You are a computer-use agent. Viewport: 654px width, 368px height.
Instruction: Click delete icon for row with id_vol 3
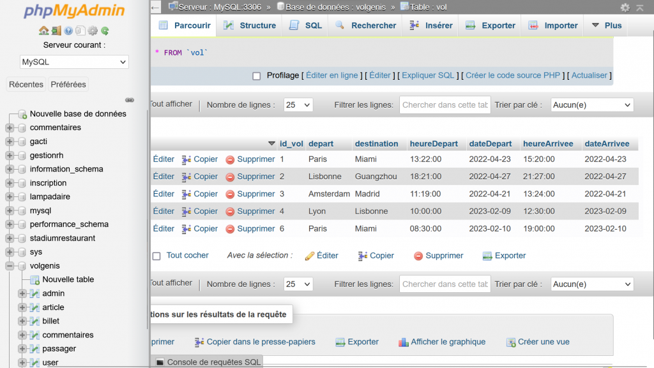point(230,194)
